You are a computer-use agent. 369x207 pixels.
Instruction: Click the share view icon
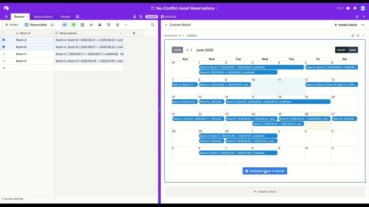click(x=117, y=25)
